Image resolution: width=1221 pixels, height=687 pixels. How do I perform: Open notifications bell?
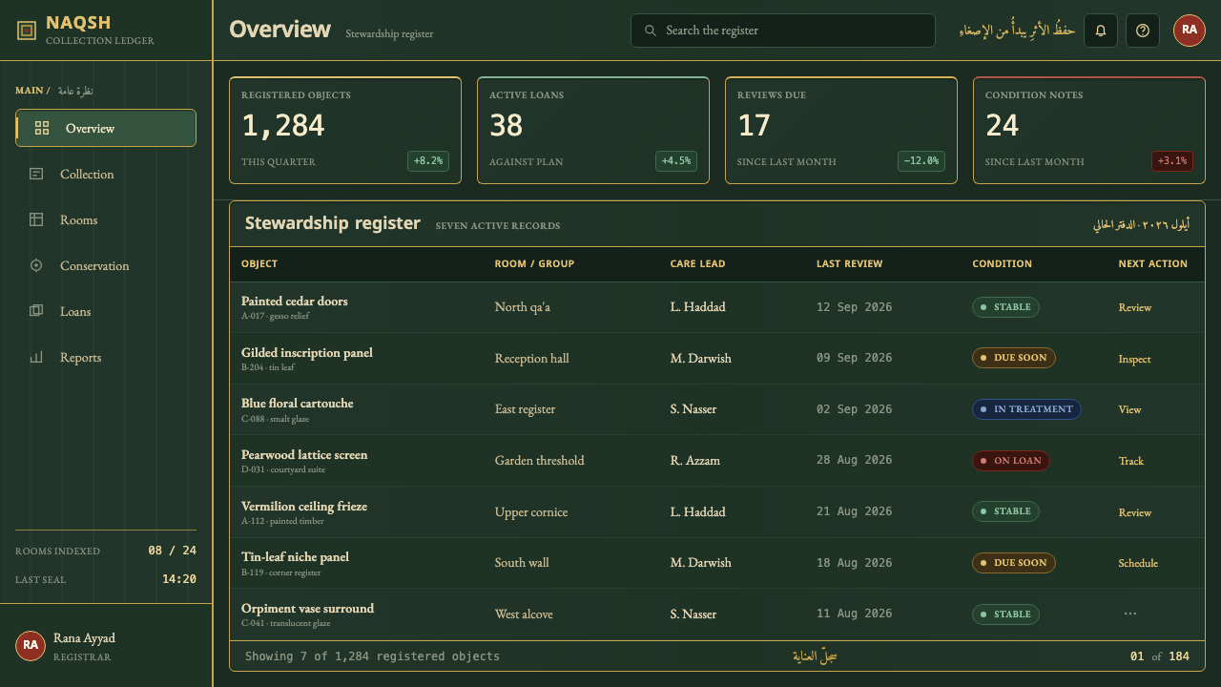[x=1101, y=31]
